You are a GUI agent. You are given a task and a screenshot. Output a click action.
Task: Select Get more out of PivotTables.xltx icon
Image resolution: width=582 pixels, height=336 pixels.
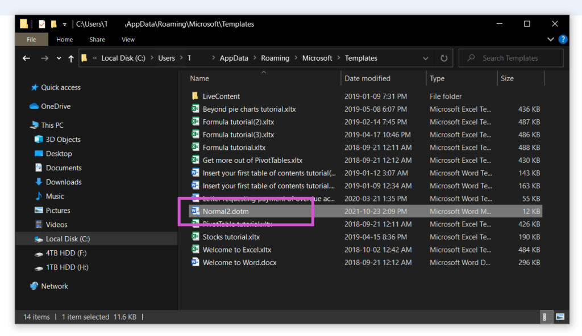pos(195,160)
